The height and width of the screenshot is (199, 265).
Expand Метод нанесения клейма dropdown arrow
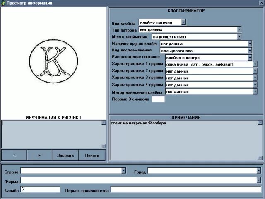(x=255, y=92)
